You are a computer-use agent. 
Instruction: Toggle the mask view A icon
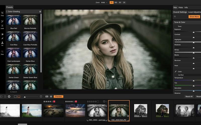[47, 96]
